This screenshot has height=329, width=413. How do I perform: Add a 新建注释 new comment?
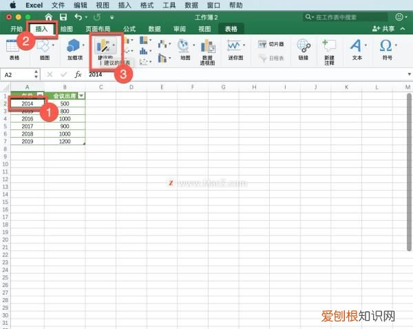coord(329,52)
